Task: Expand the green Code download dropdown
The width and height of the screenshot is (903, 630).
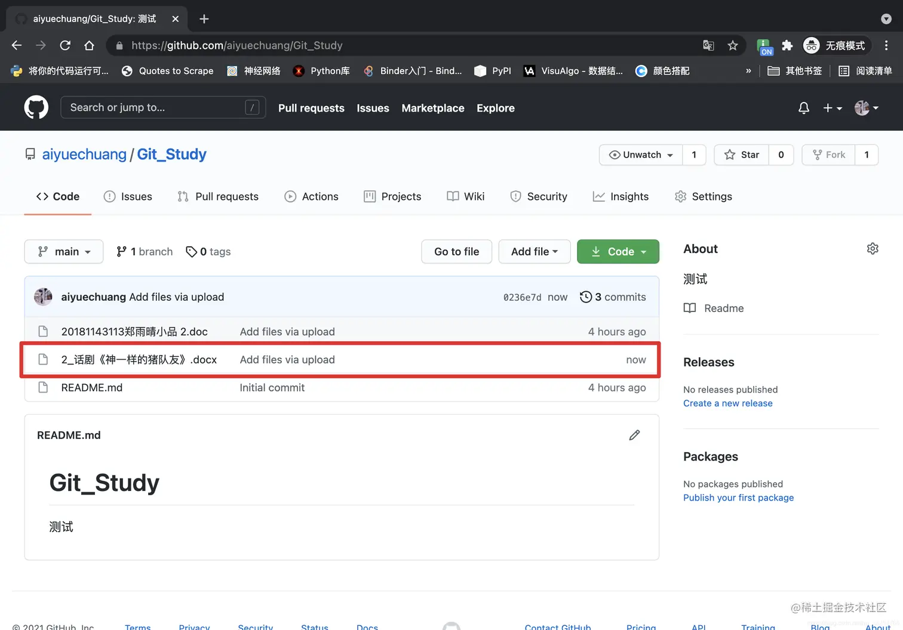Action: point(618,252)
